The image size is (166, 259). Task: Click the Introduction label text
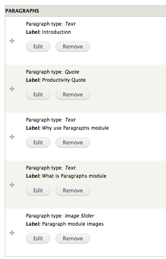[x=56, y=32]
